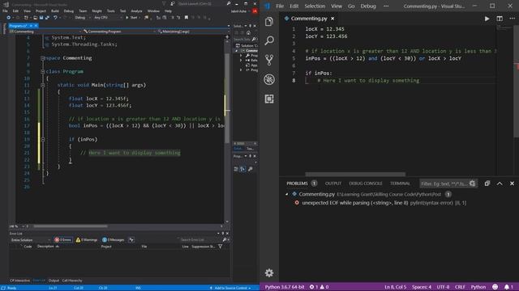Open the VS Code Explorer view
The image size is (519, 291).
click(x=269, y=22)
